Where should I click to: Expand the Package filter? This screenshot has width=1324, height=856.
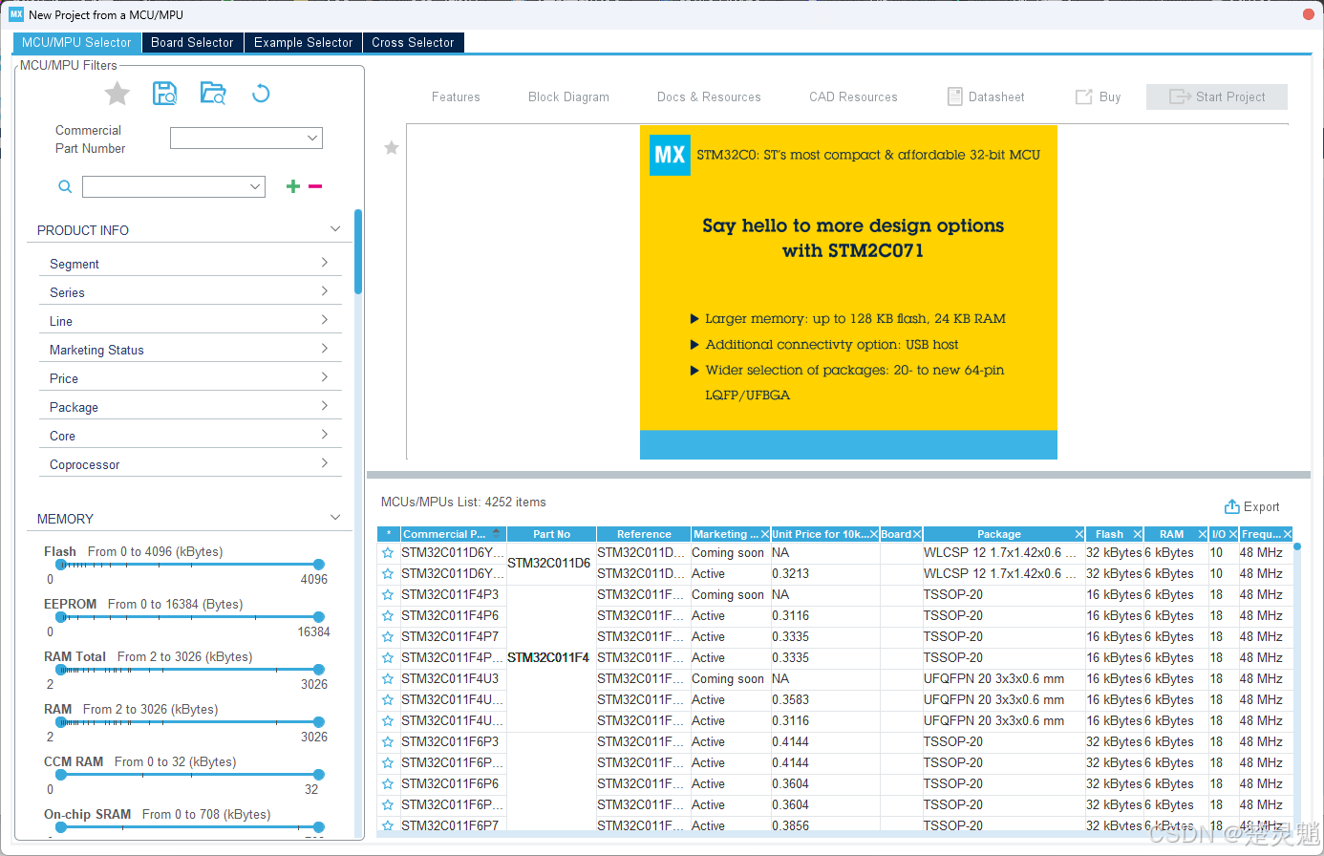tap(325, 406)
